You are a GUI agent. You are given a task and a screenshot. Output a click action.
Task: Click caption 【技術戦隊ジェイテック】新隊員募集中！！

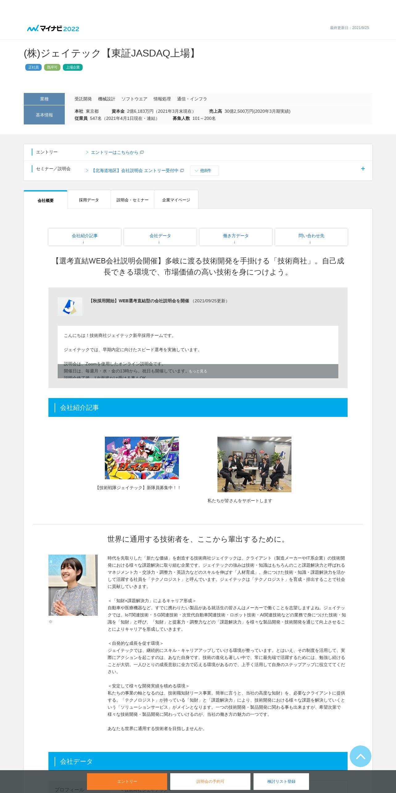(x=138, y=488)
